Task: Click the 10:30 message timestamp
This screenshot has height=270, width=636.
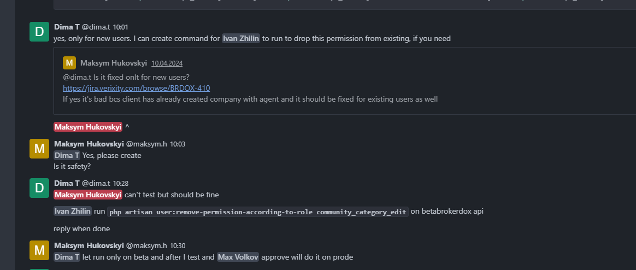Action: 178,245
